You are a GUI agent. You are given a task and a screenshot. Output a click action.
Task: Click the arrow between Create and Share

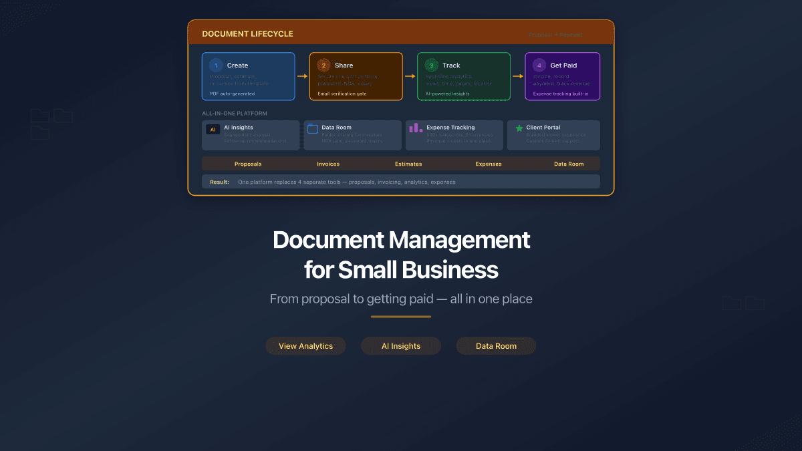coord(301,76)
